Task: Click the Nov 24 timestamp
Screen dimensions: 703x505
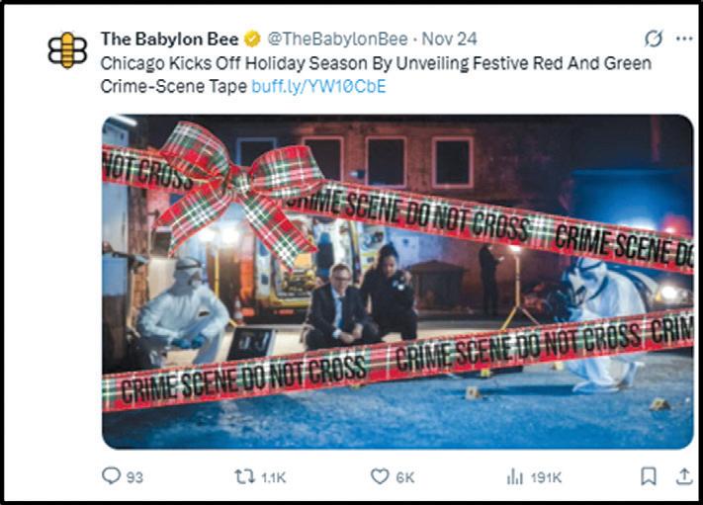Action: (449, 39)
